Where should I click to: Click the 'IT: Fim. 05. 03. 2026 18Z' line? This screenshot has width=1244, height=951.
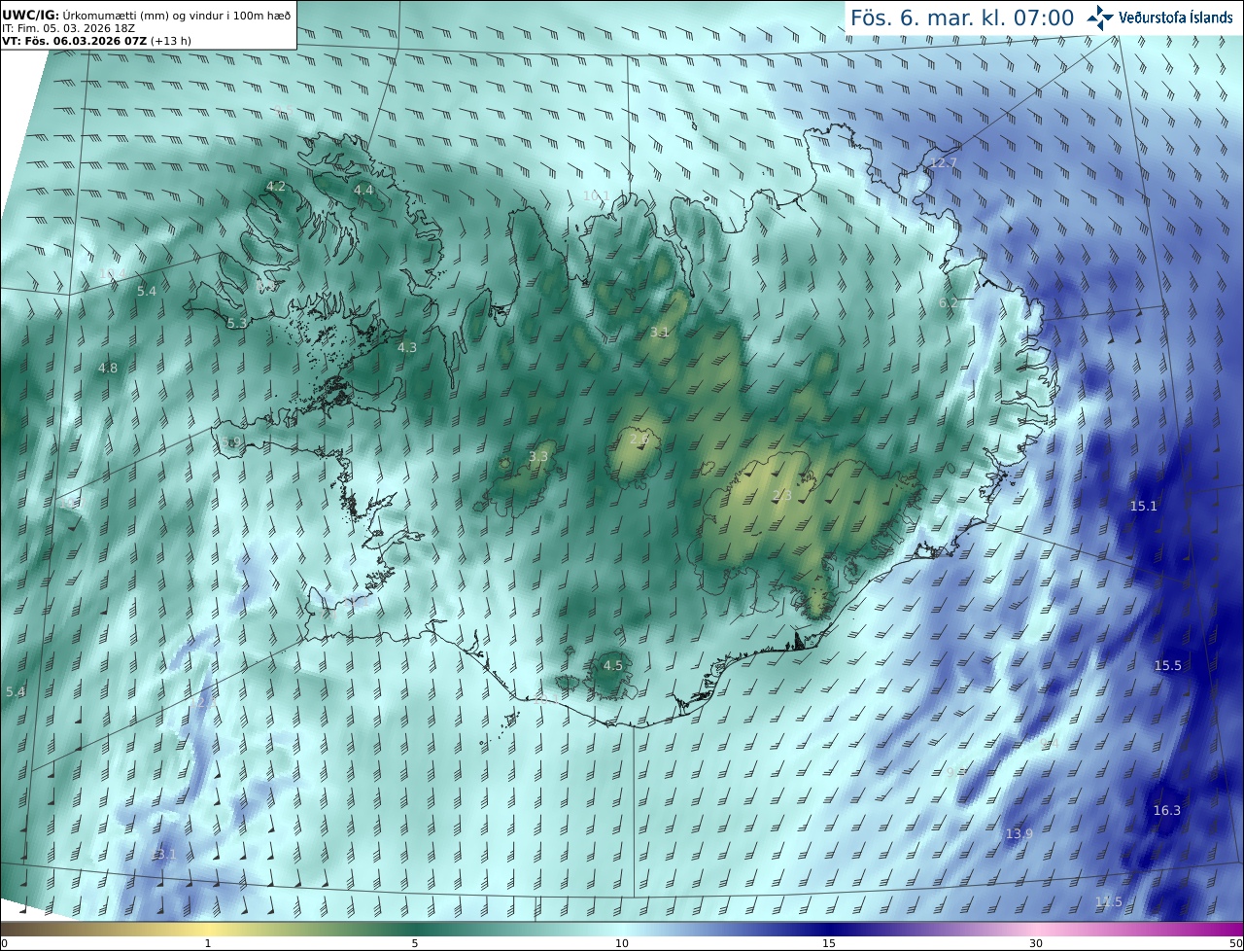tap(68, 28)
